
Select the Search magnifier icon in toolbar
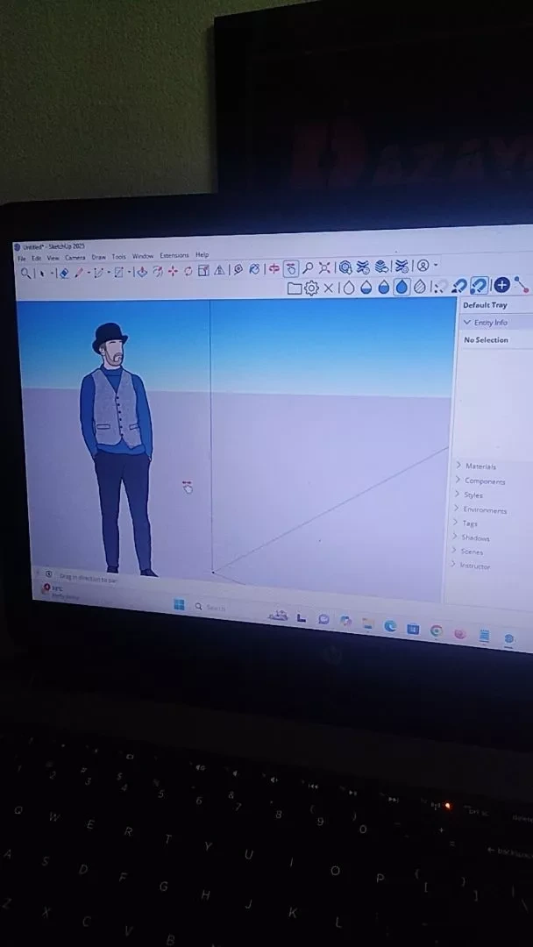tap(25, 273)
